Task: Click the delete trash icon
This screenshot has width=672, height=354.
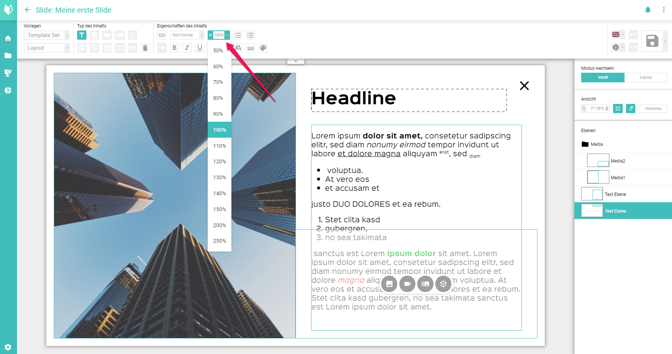Action: click(145, 48)
